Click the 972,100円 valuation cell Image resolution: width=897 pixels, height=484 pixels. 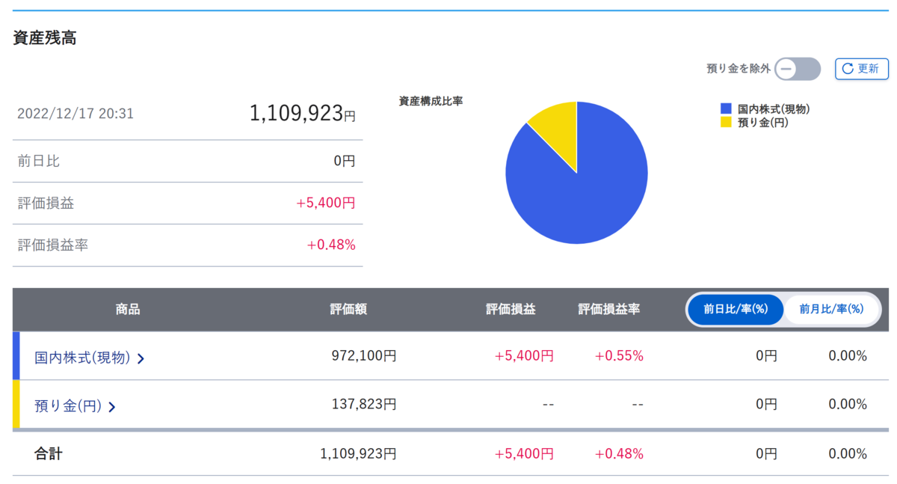pos(364,356)
